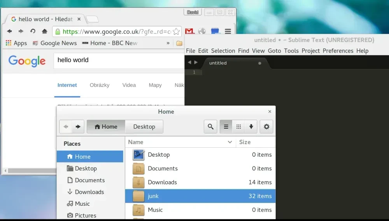Select Pictures in the Places sidebar
The height and width of the screenshot is (221, 389).
[90, 215]
